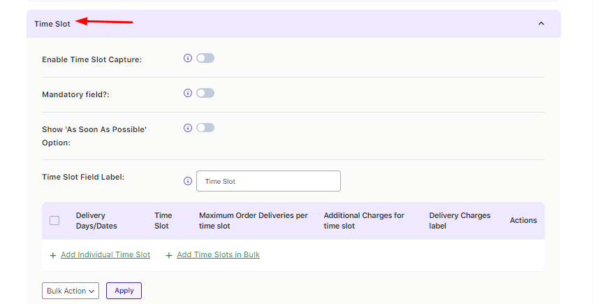Click plus icon before Add Individual Time Slot
This screenshot has width=593, height=304.
tap(53, 255)
